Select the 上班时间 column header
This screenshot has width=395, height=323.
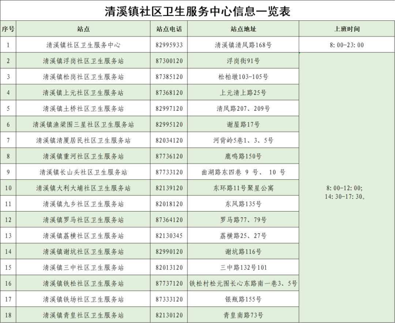pyautogui.click(x=347, y=29)
